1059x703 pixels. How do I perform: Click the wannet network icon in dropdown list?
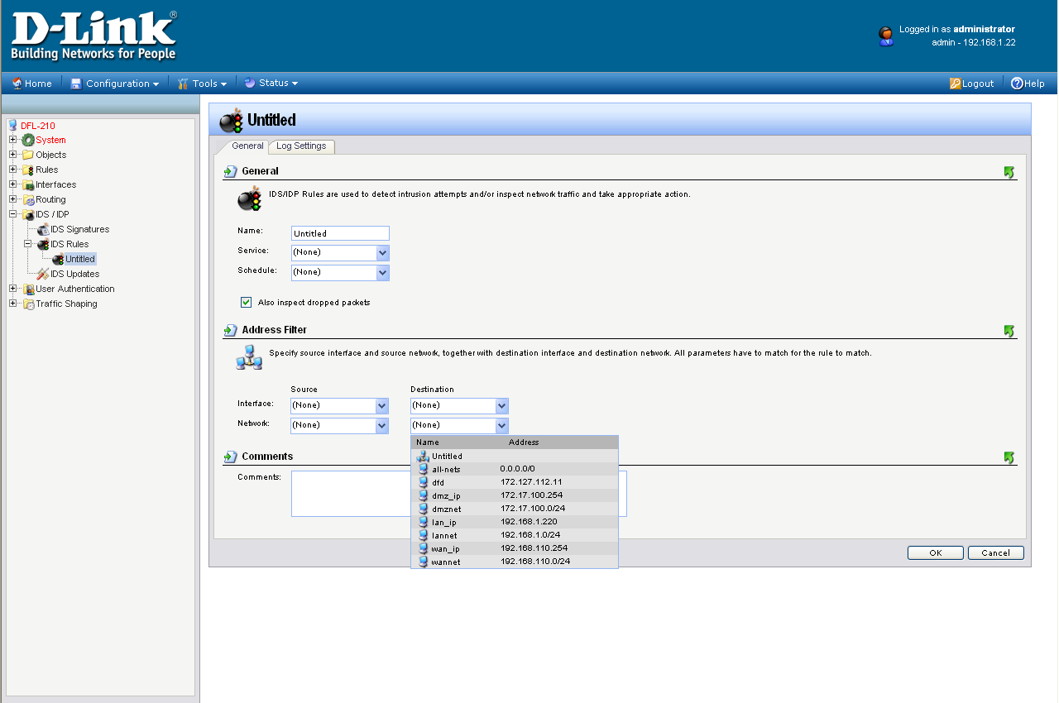(424, 562)
